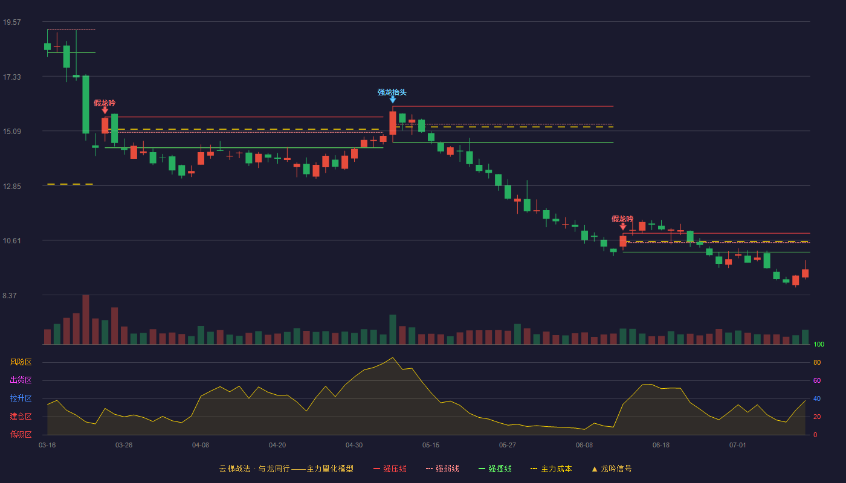The image size is (846, 483).
Task: Click the 10.61 price axis label
Action: [x=12, y=241]
